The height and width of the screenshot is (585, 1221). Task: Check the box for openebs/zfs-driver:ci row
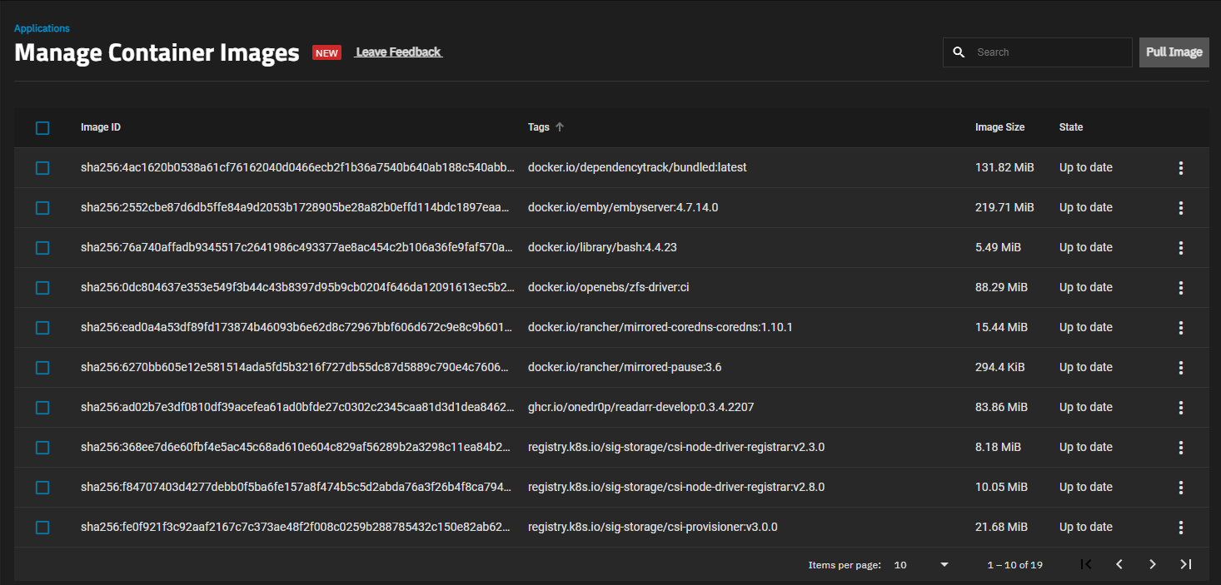pos(42,288)
